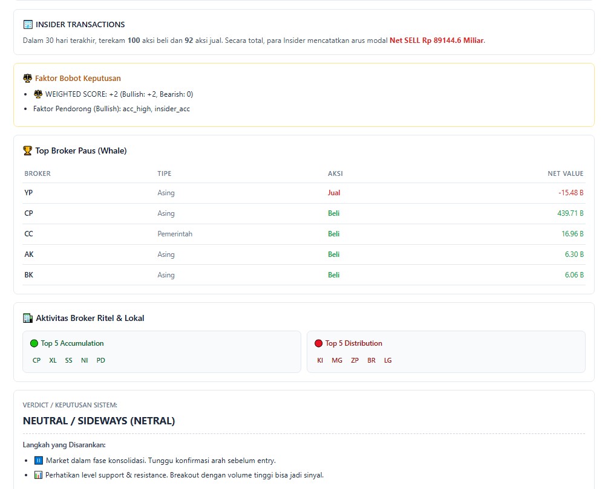Click the Beli action in the AK row
This screenshot has height=489, width=608.
click(x=334, y=254)
